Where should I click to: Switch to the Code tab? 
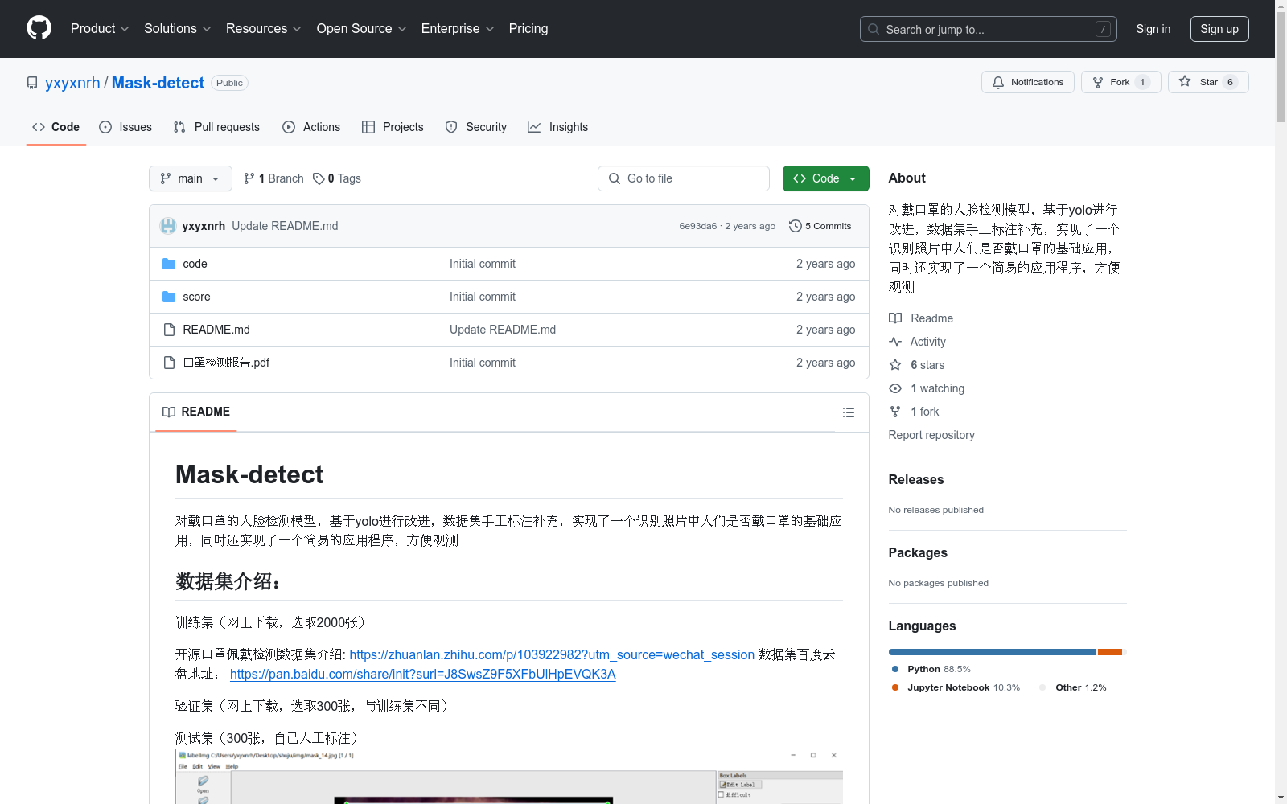point(56,127)
